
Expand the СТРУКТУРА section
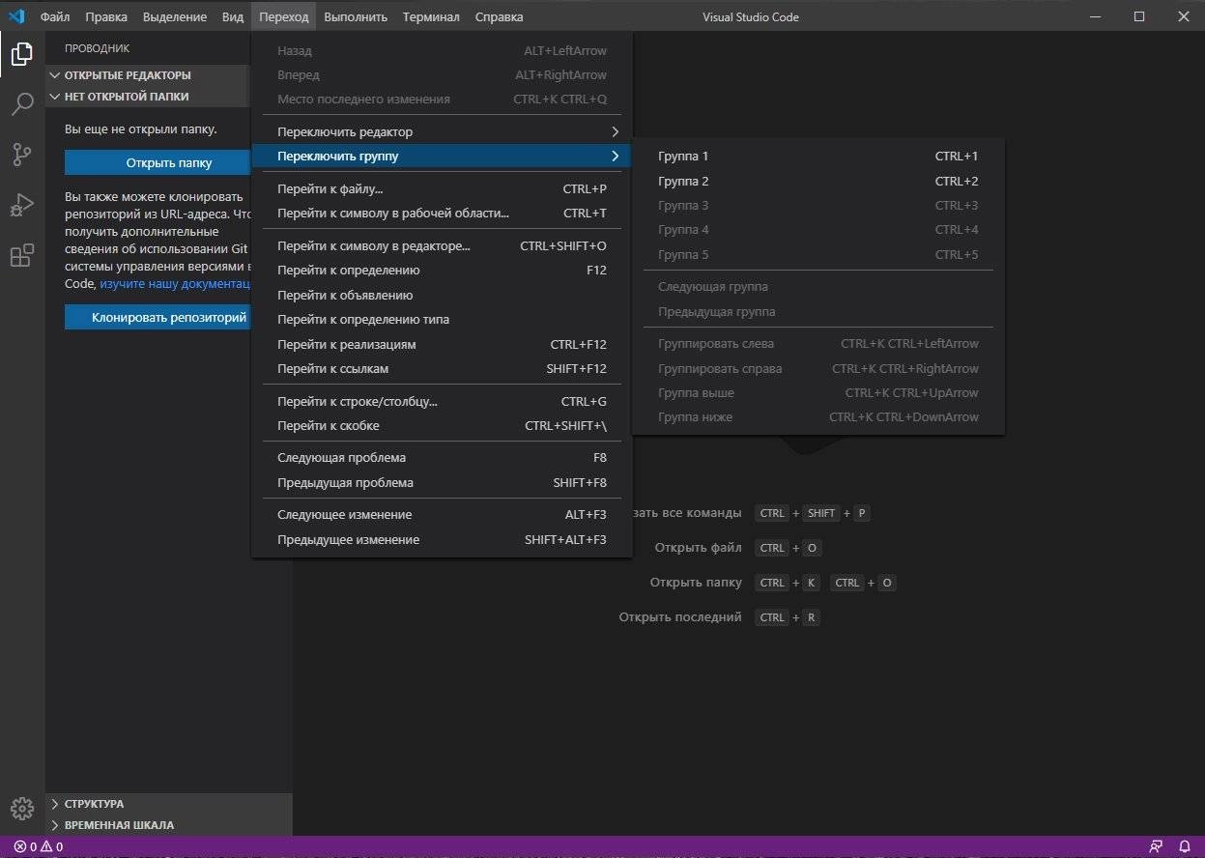[168, 804]
